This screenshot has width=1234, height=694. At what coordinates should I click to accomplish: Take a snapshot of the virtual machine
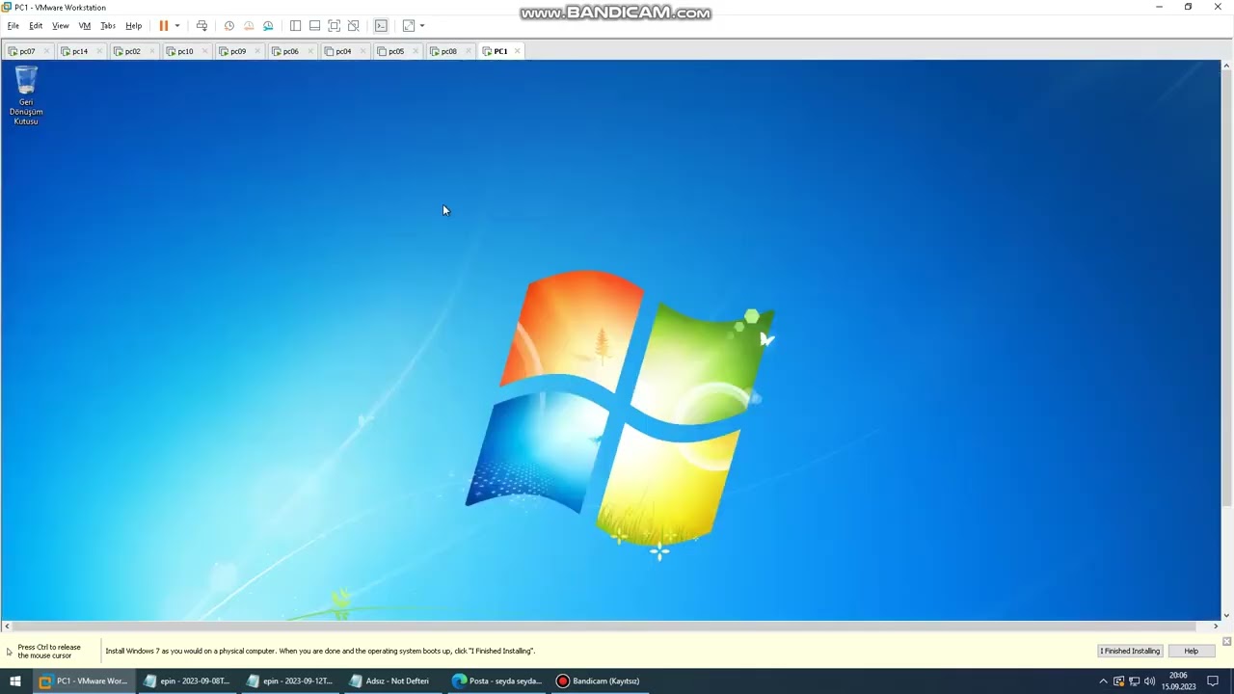tap(228, 26)
